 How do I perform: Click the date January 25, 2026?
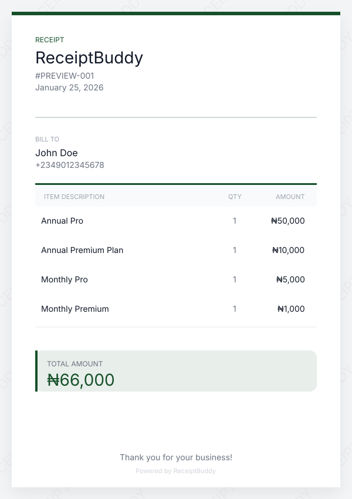[69, 87]
